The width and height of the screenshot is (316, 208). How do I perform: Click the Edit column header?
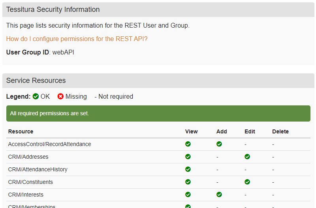click(x=250, y=131)
